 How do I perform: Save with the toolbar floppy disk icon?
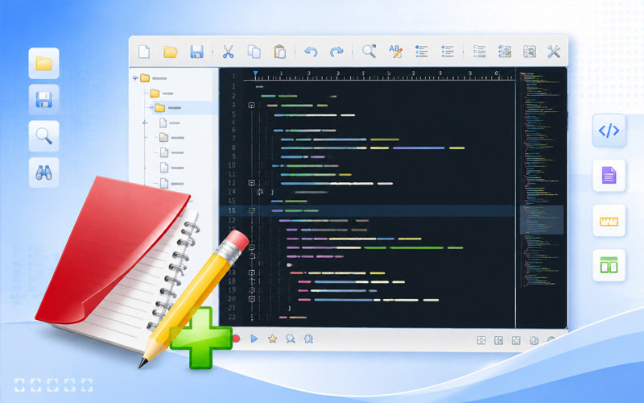[x=196, y=52]
